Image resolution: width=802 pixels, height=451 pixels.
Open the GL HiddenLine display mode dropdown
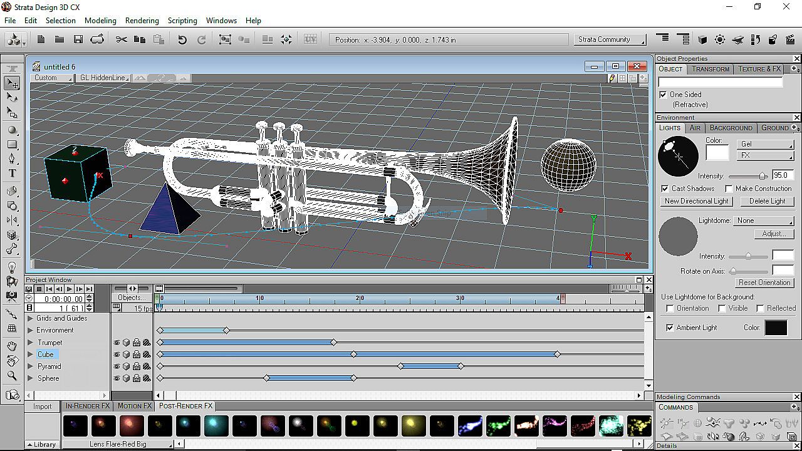tap(104, 78)
